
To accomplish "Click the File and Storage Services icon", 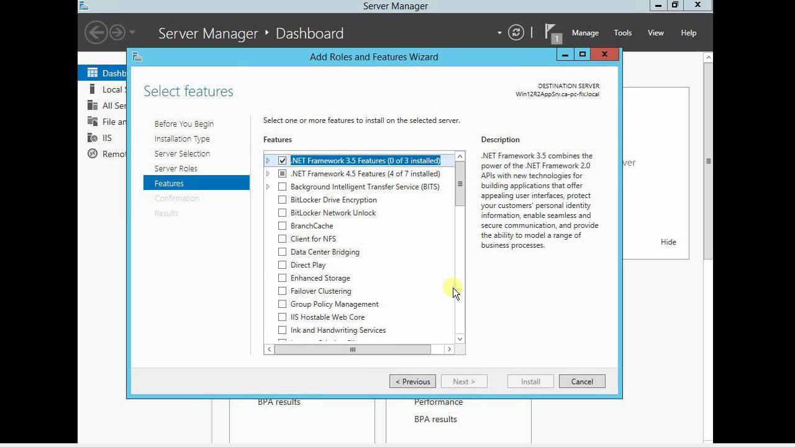I will click(93, 121).
